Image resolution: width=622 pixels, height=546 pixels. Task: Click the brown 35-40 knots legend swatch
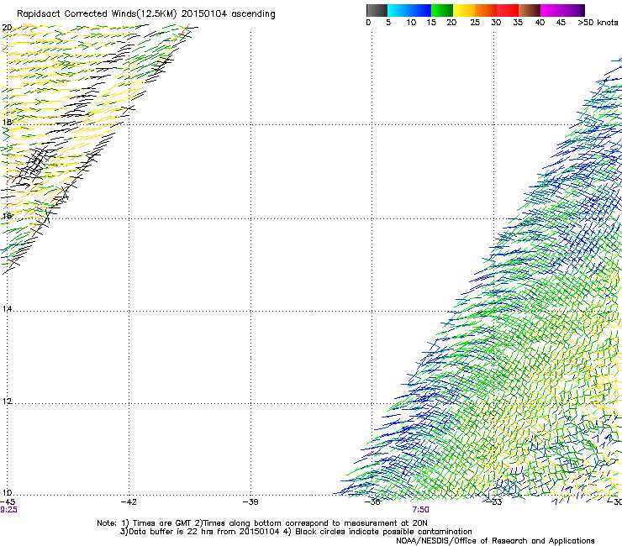click(x=530, y=10)
